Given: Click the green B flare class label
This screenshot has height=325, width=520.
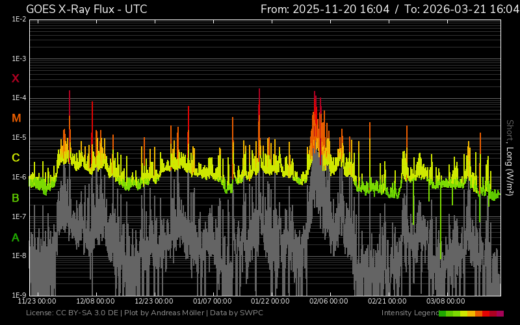Looking at the screenshot, I should click(x=16, y=198).
